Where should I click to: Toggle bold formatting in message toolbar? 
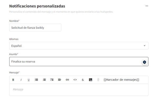(x=13, y=80)
